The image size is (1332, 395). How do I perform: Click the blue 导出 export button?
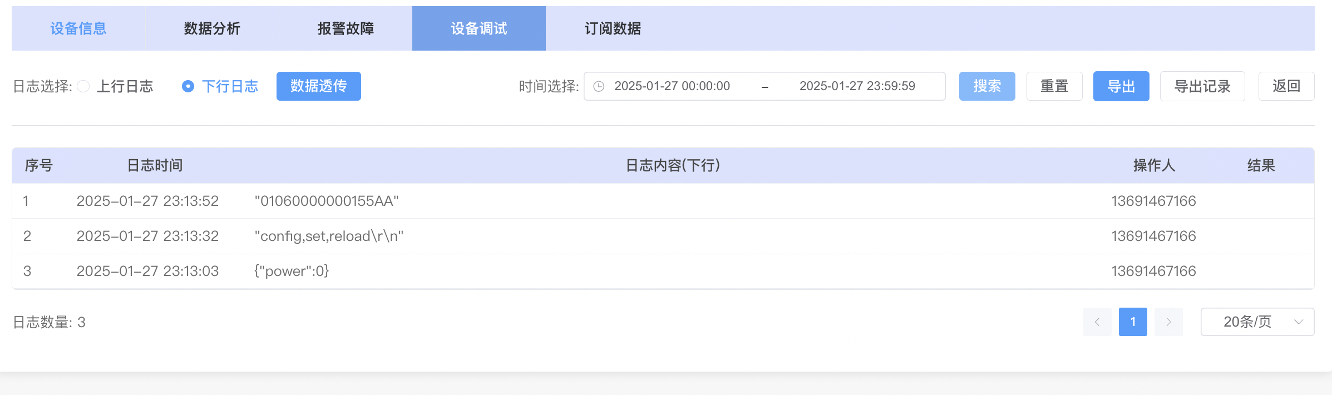pos(1121,86)
